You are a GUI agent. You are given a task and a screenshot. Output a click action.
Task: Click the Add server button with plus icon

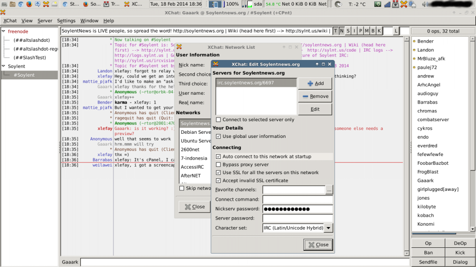coord(315,84)
